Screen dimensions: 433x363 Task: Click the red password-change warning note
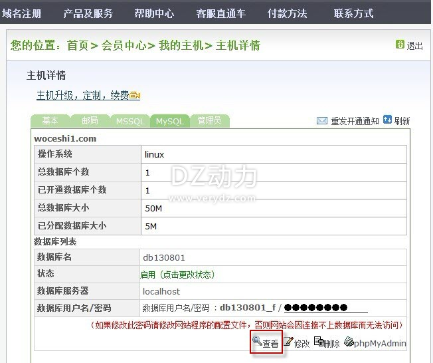(x=246, y=325)
